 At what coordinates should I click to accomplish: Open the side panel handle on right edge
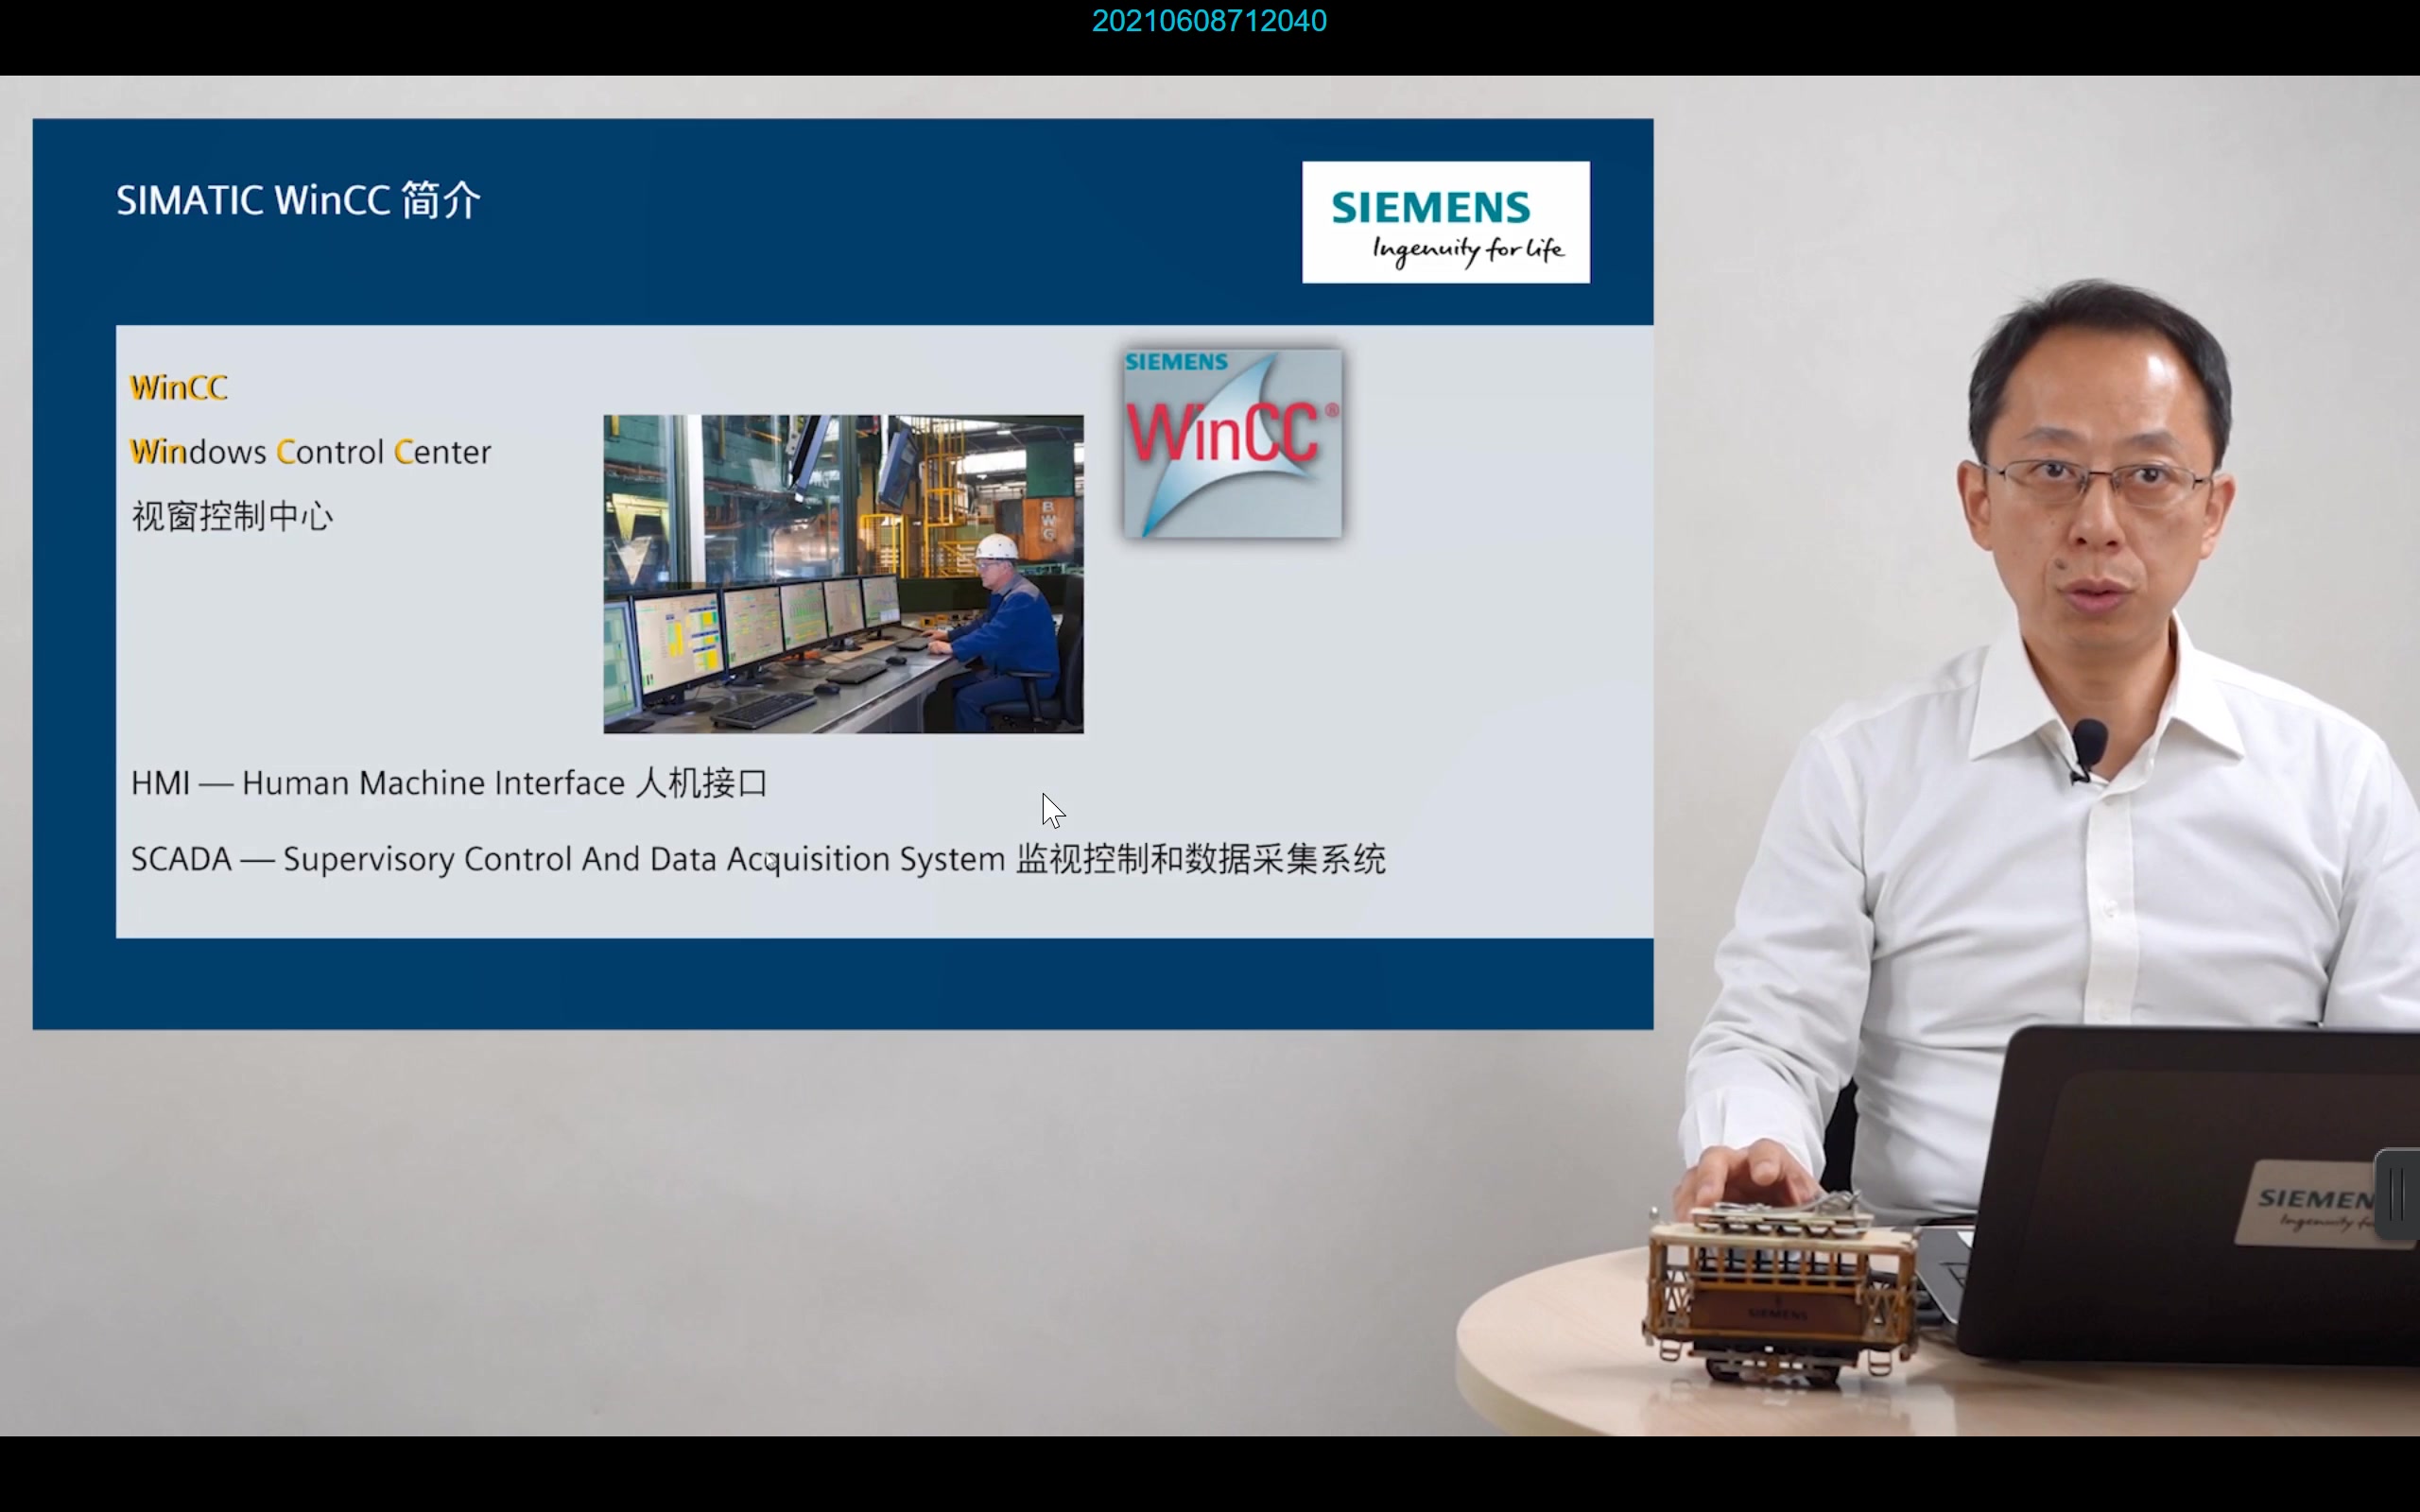pos(2400,1194)
